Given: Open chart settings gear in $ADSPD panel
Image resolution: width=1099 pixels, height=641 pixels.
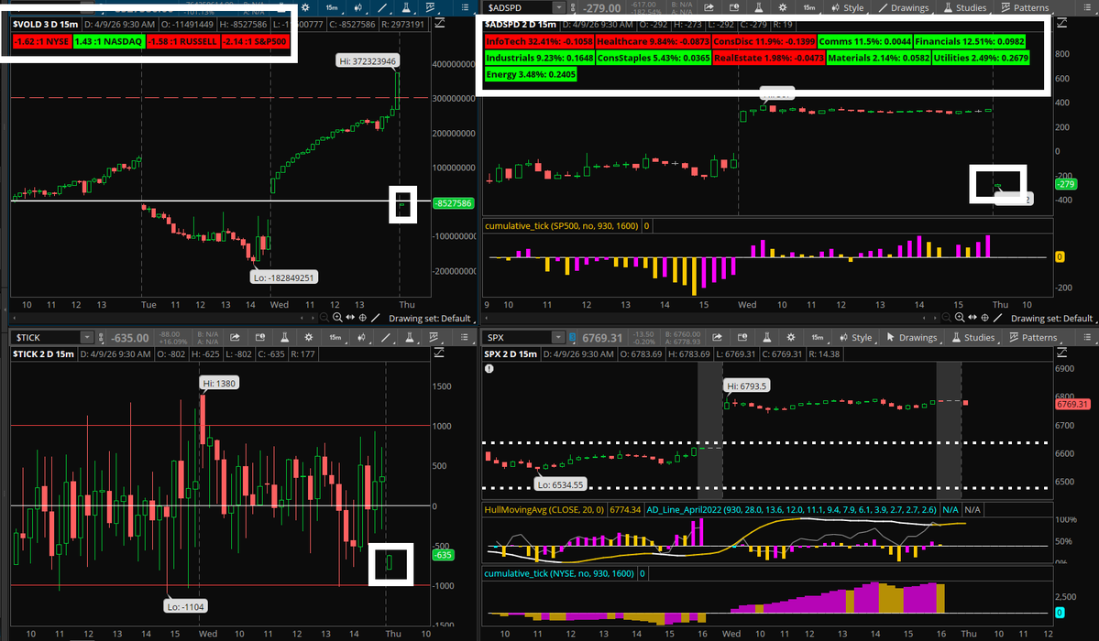Looking at the screenshot, I should 782,7.
